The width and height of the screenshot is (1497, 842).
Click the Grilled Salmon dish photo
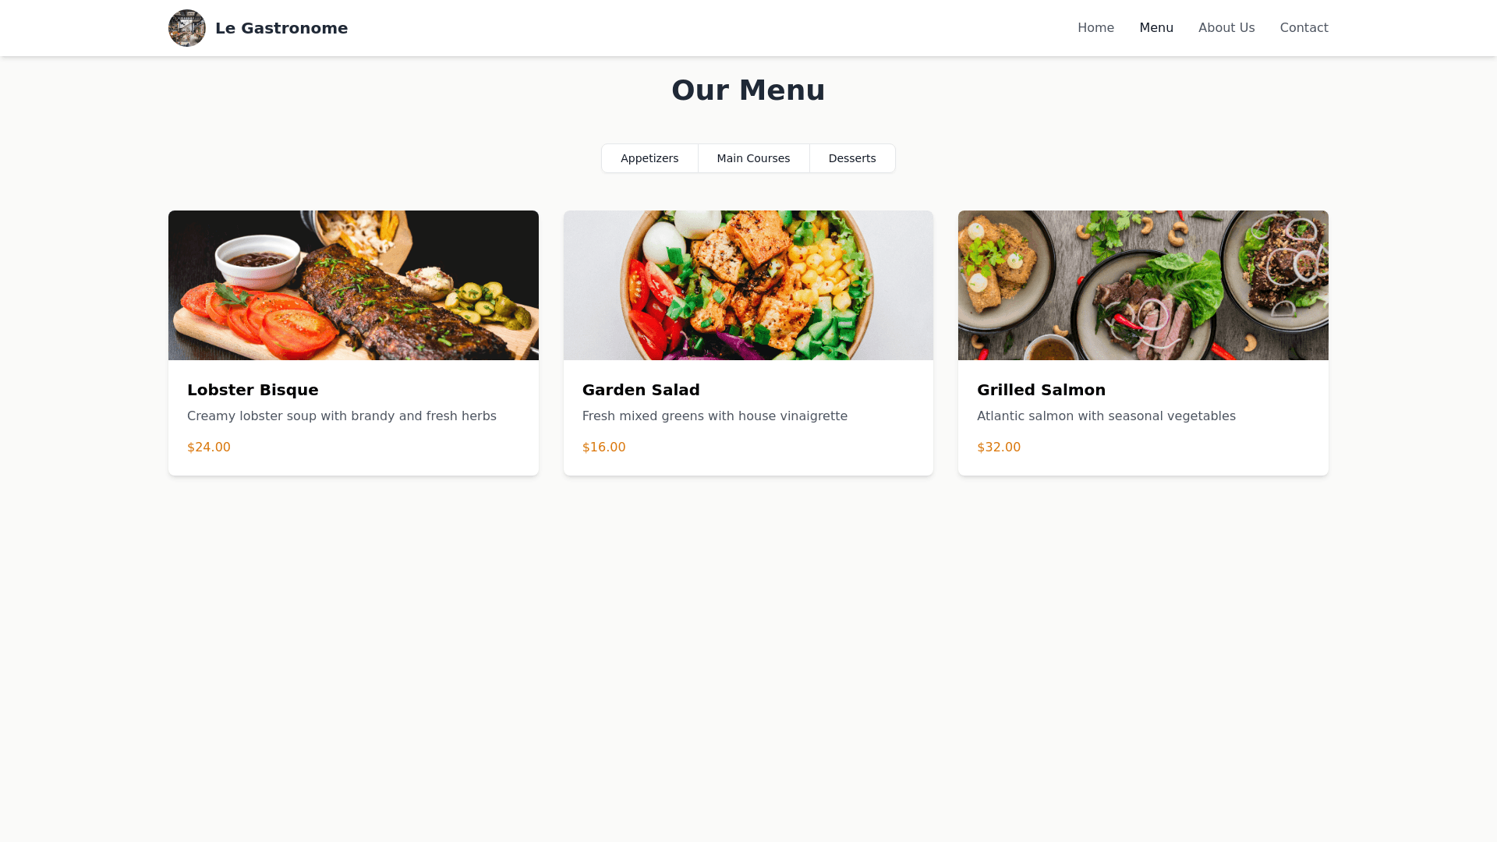point(1143,285)
